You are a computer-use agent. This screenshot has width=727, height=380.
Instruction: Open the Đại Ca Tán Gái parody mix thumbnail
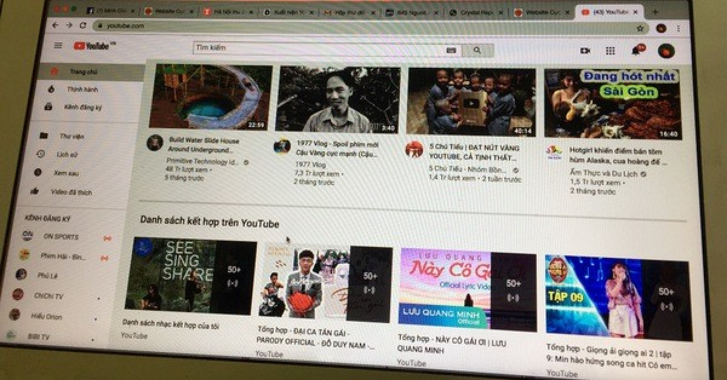324,282
